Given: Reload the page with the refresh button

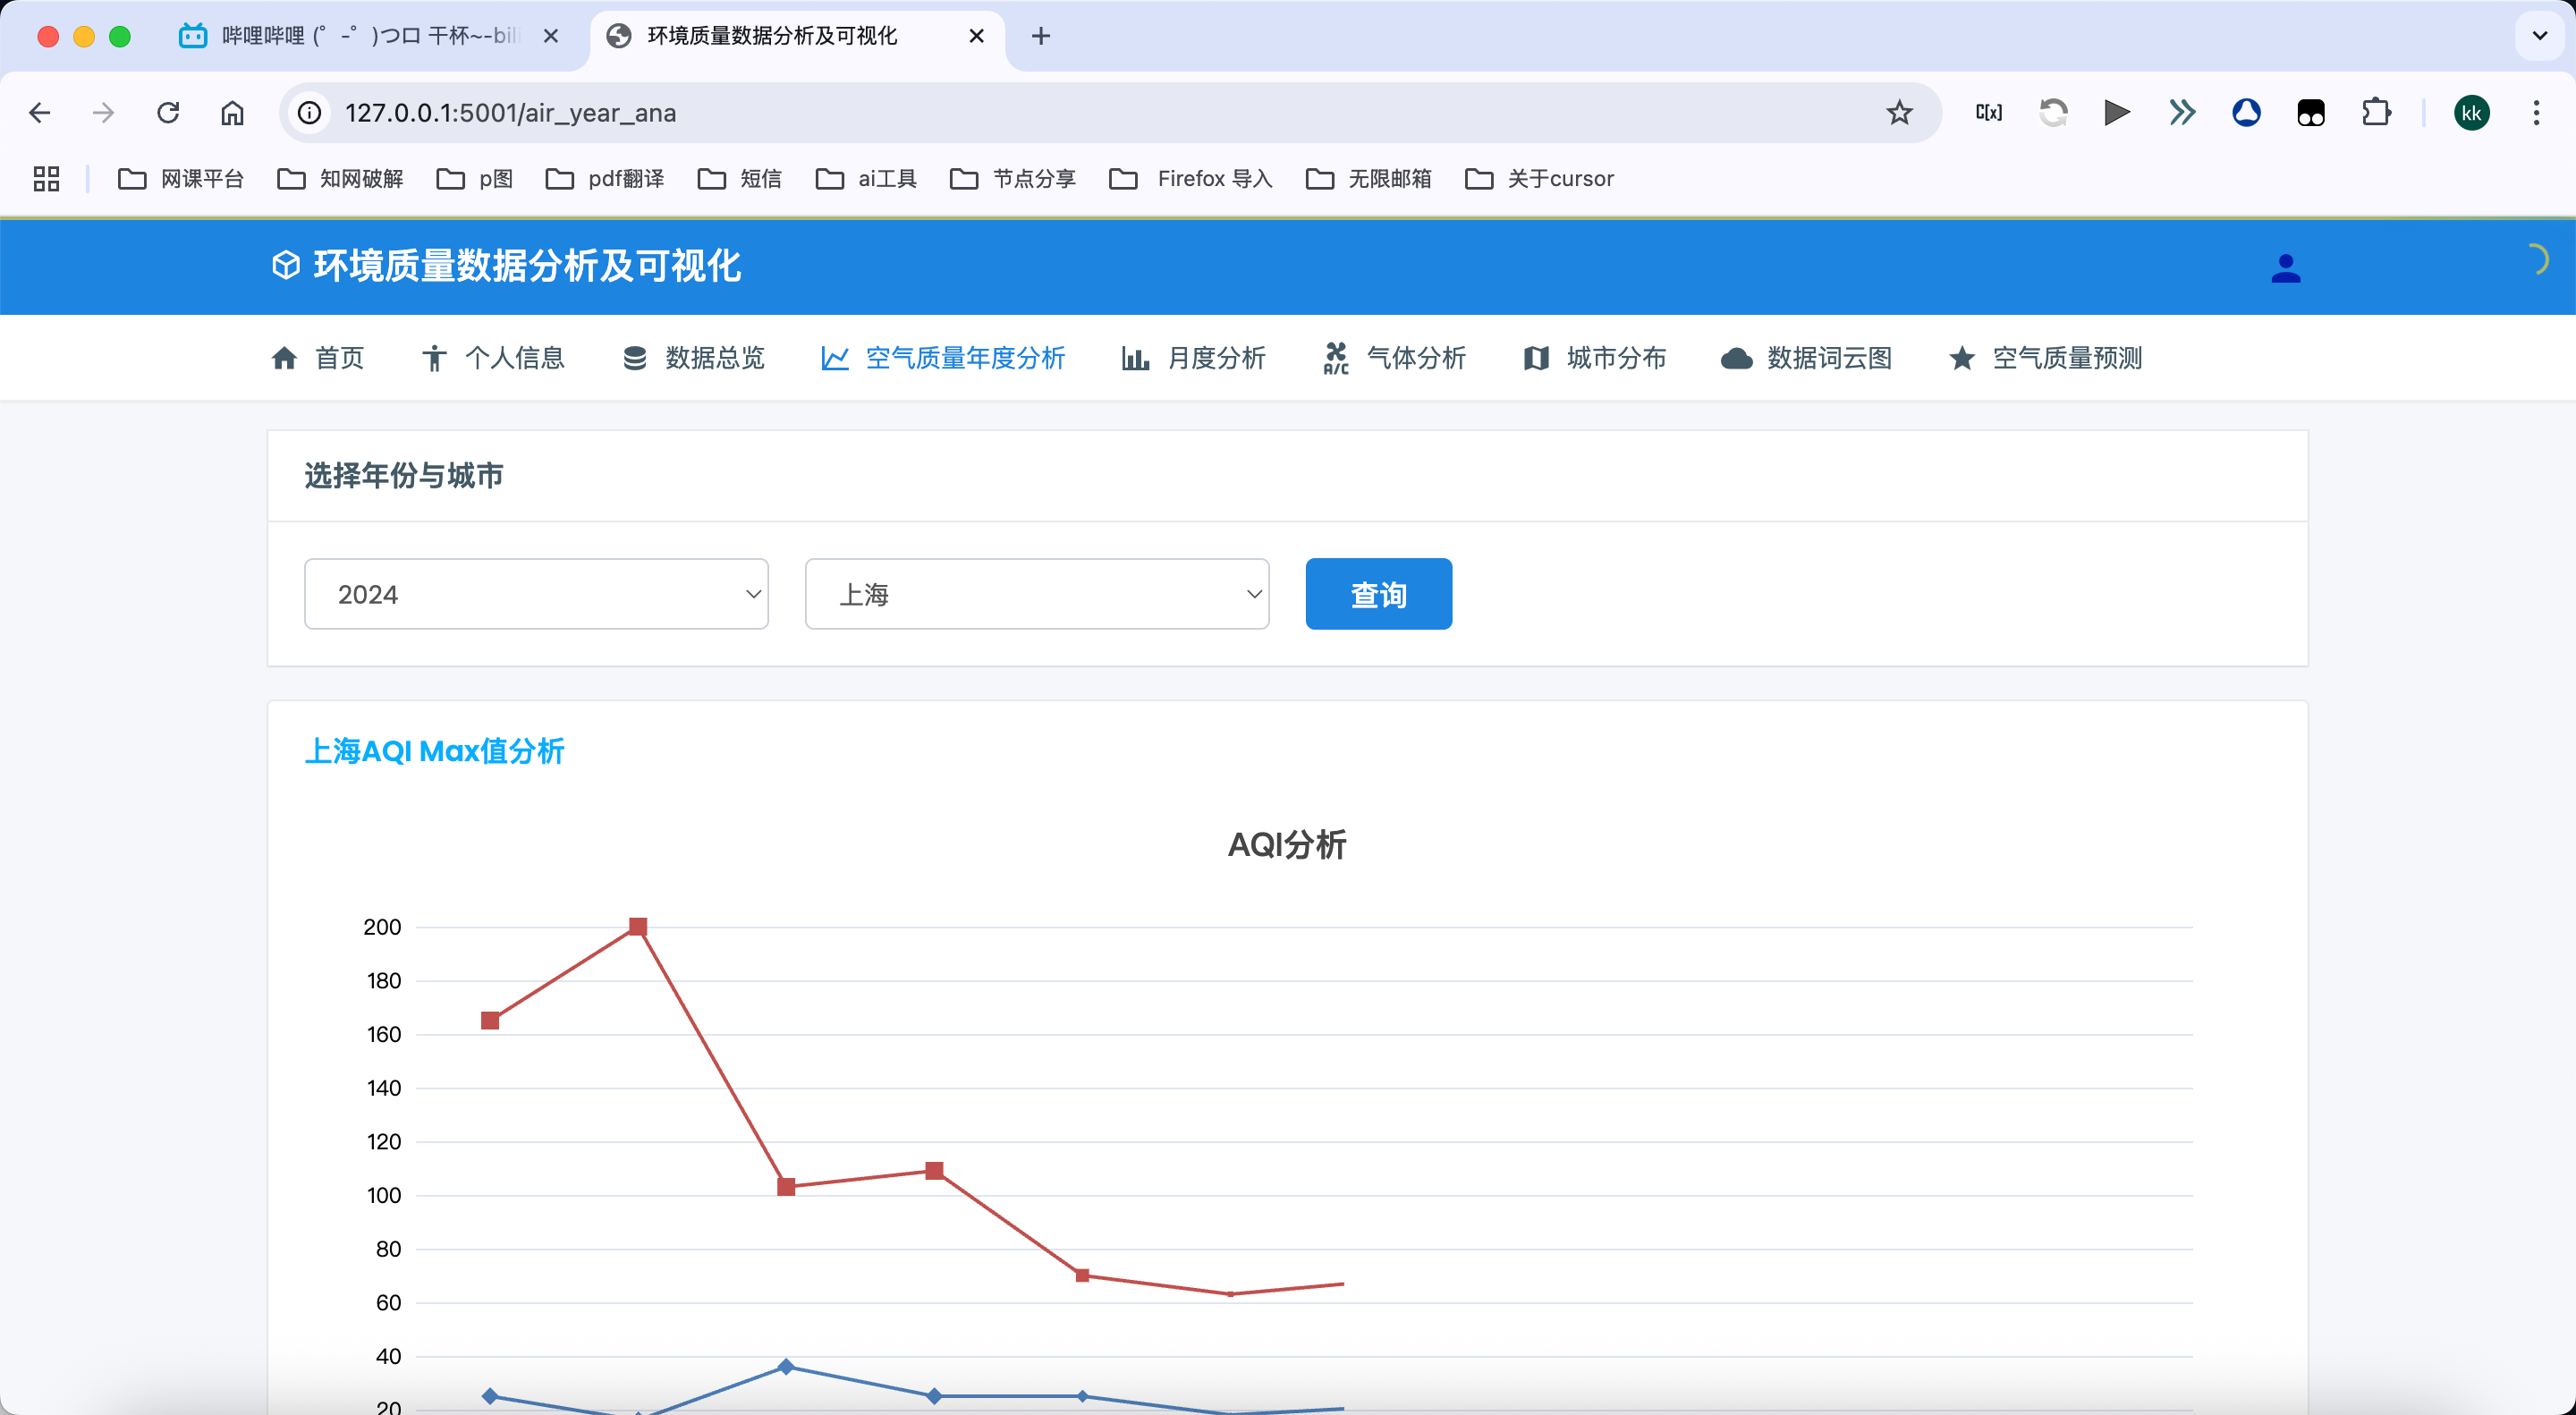Looking at the screenshot, I should coord(168,113).
